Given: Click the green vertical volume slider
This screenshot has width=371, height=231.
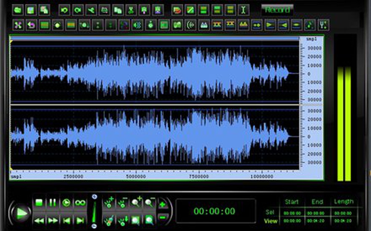Looking at the screenshot, I should click(x=95, y=212).
